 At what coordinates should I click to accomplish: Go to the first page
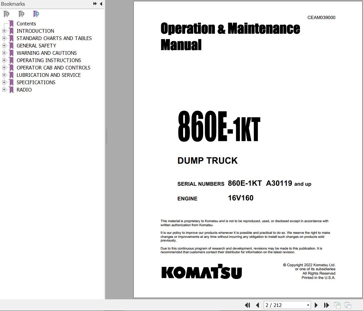point(248,305)
